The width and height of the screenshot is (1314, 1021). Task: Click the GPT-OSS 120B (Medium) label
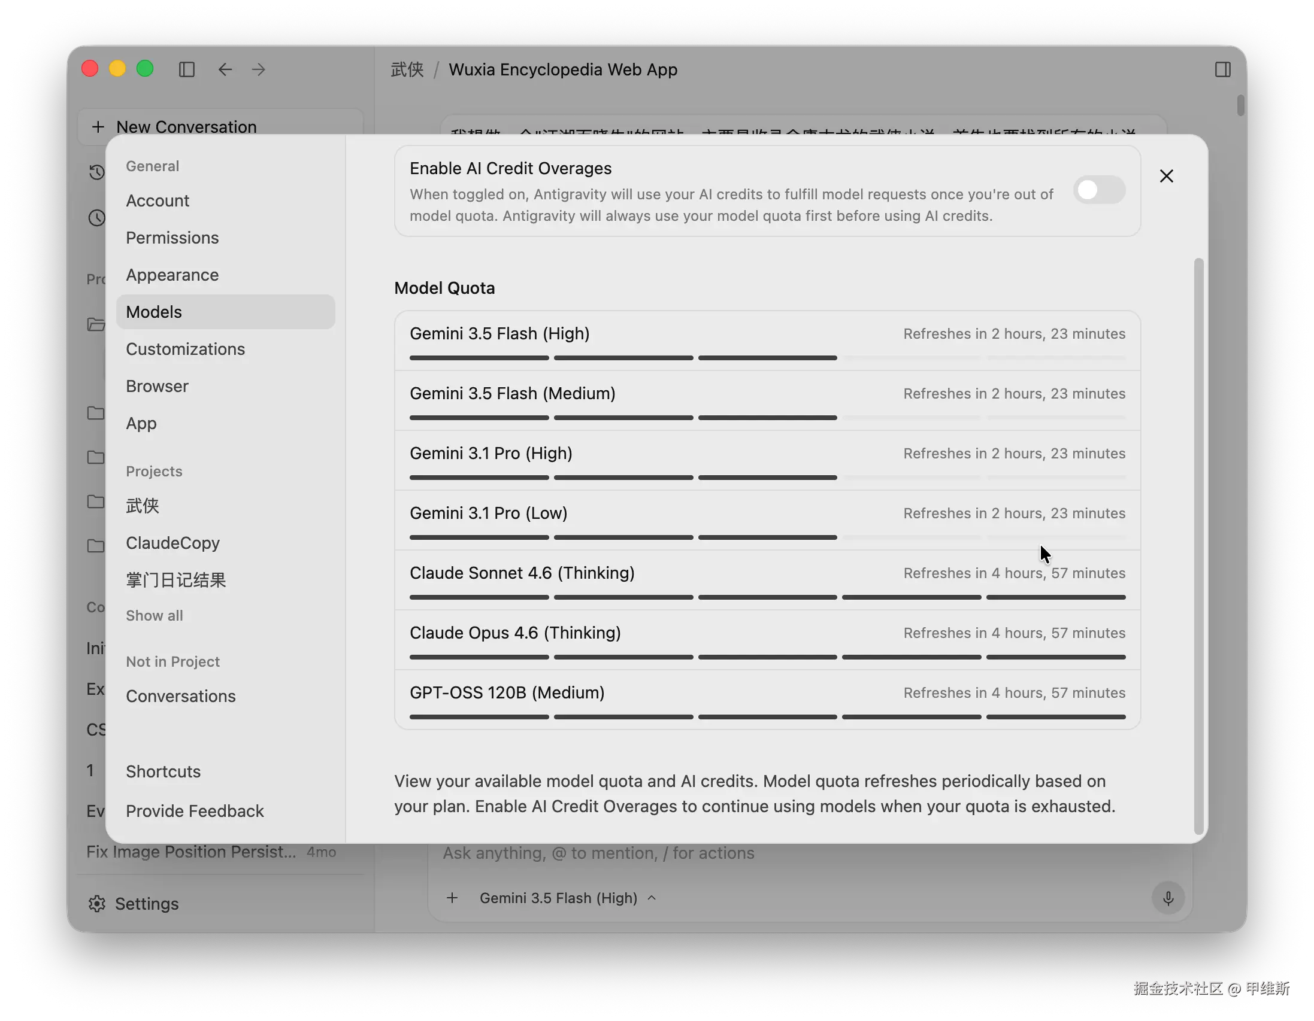[507, 692]
